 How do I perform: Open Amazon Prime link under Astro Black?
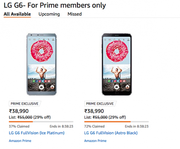(95, 141)
